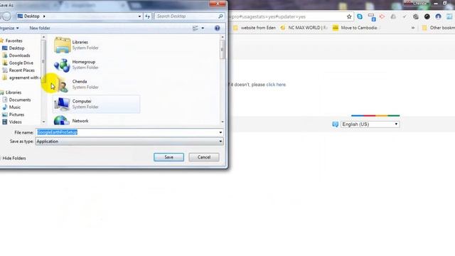Open the 'Move to Cambodia' bookmark
The width and height of the screenshot is (455, 256).
(355, 28)
